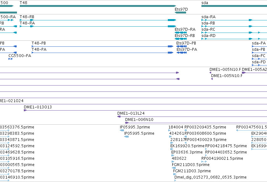267x182 pixels.
Task: Select the lower DME1-005N10.F label
Action: (227, 76)
